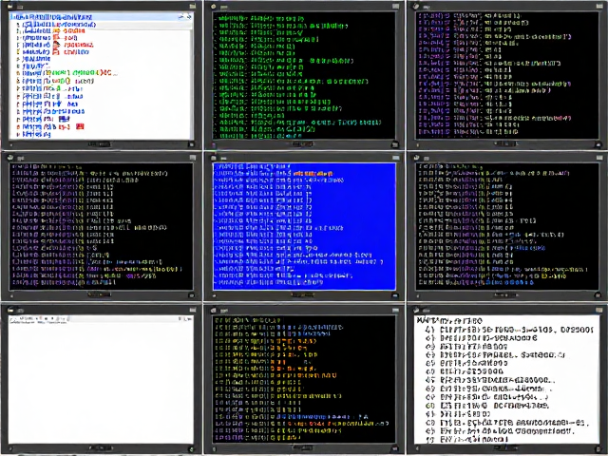Click the bottom-corner icon of the tree-list window frame
608x456 pixels.
[191, 144]
